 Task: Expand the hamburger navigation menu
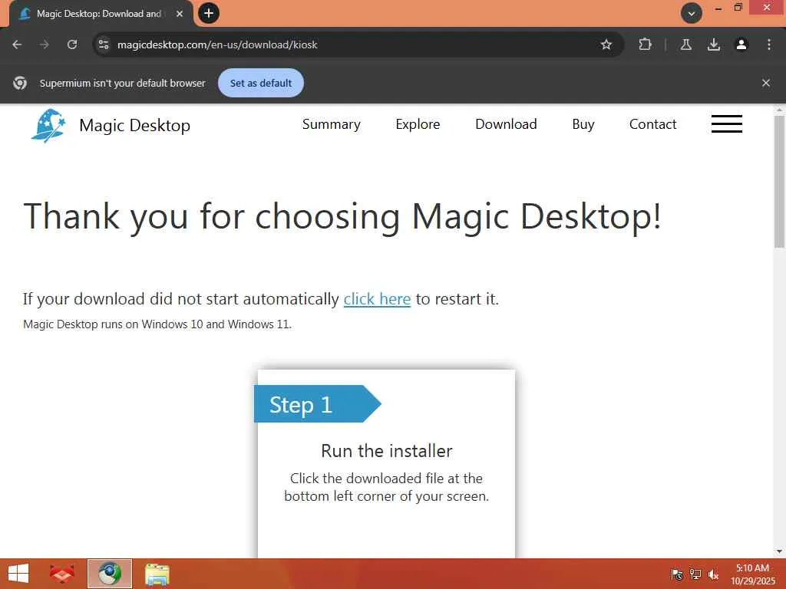[x=726, y=124]
